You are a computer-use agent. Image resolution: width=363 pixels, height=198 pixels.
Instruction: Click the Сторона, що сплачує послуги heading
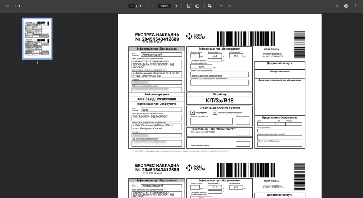coord(219,108)
